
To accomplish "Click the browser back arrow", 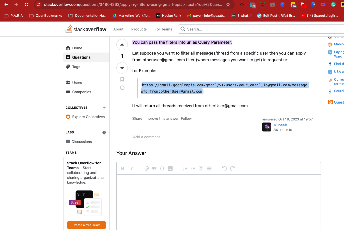I will click(6, 4).
